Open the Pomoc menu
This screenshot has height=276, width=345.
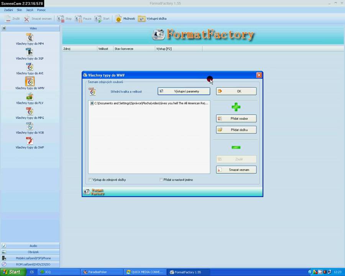click(x=41, y=10)
